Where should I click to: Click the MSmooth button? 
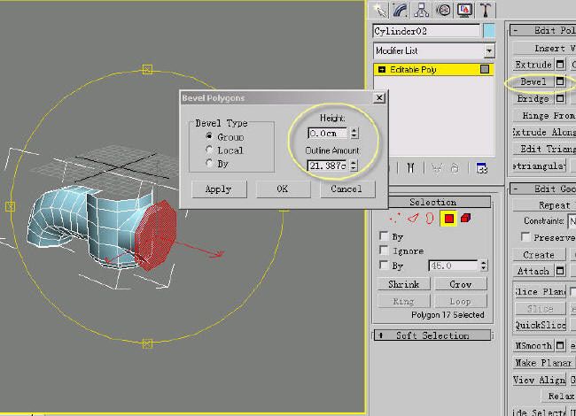click(533, 345)
